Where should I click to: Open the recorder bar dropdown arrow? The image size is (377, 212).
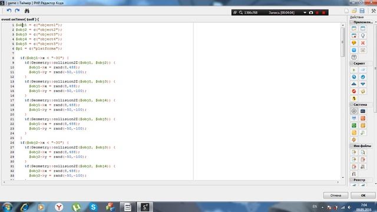pyautogui.click(x=305, y=12)
